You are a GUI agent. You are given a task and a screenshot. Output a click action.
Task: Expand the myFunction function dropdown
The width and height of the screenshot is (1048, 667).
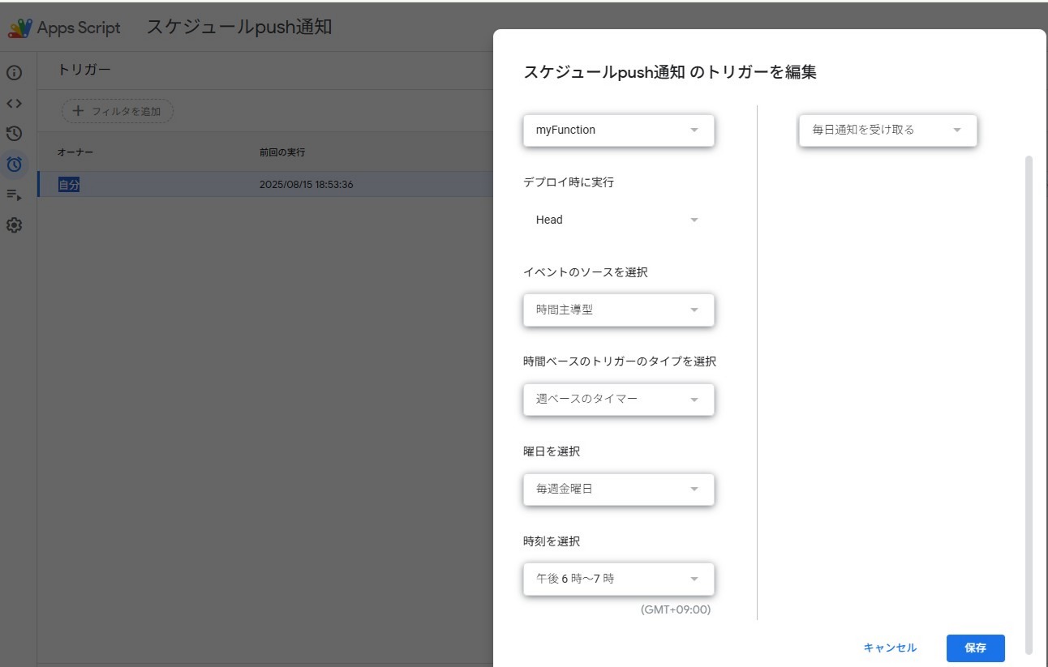point(618,130)
